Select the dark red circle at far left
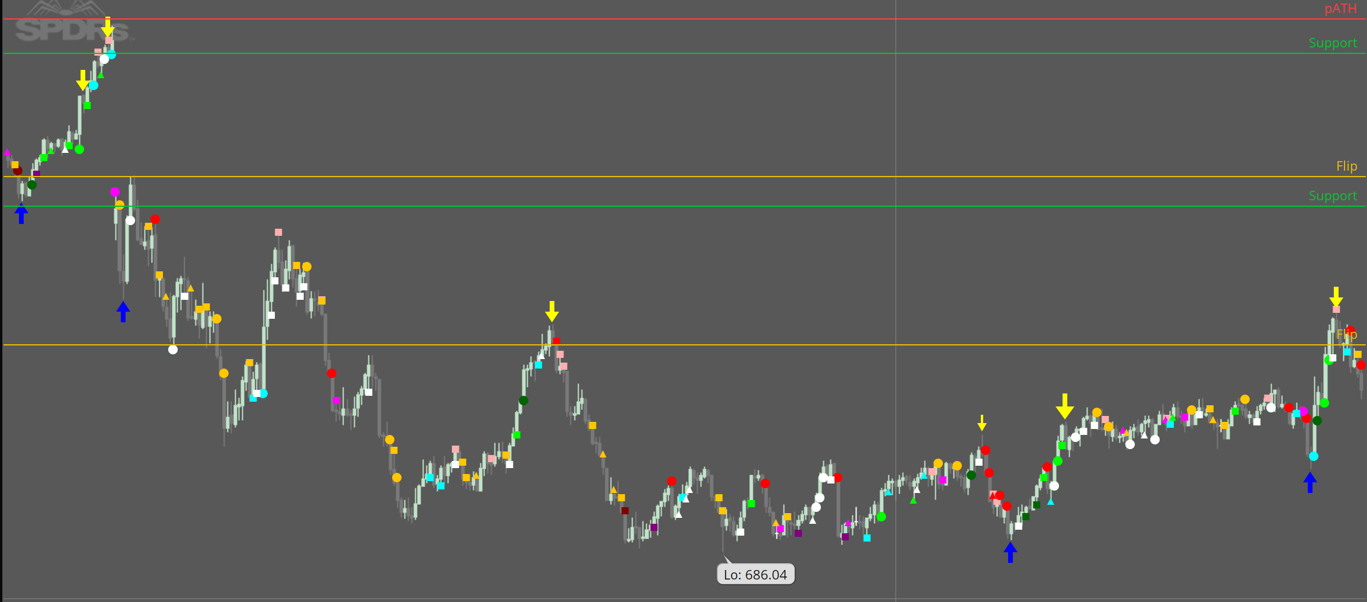The height and width of the screenshot is (602, 1367). tap(18, 171)
